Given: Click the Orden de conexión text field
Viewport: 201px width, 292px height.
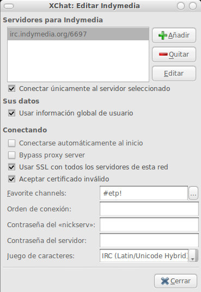Looking at the screenshot, I should click(149, 209).
